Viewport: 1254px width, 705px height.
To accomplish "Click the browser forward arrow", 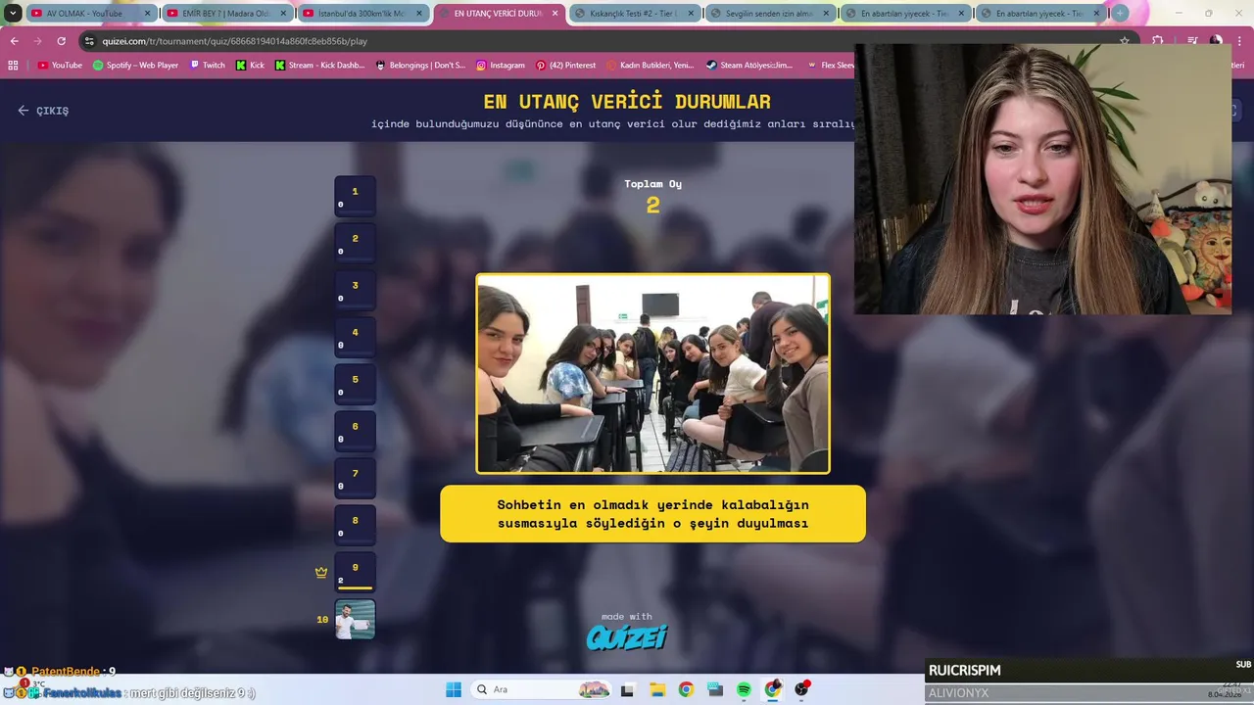I will point(37,41).
